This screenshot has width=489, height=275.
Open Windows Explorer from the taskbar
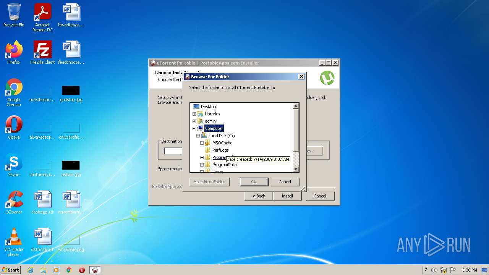43,270
